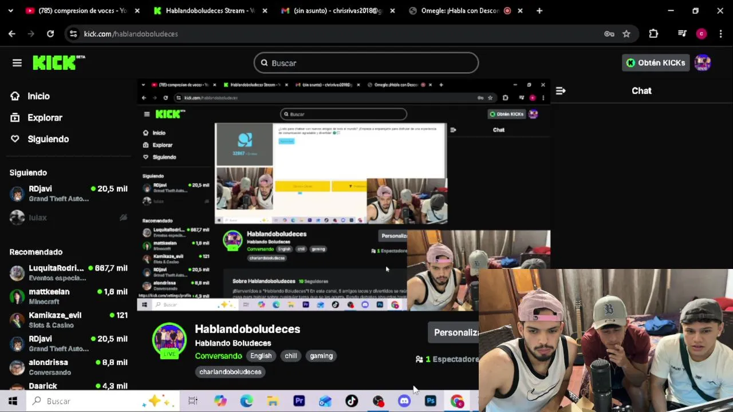733x412 pixels.
Task: Select the chill tag
Action: (x=291, y=356)
